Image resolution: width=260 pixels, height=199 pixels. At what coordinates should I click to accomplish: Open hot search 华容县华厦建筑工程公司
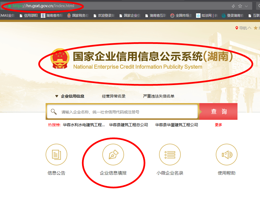pyautogui.click(x=176, y=125)
